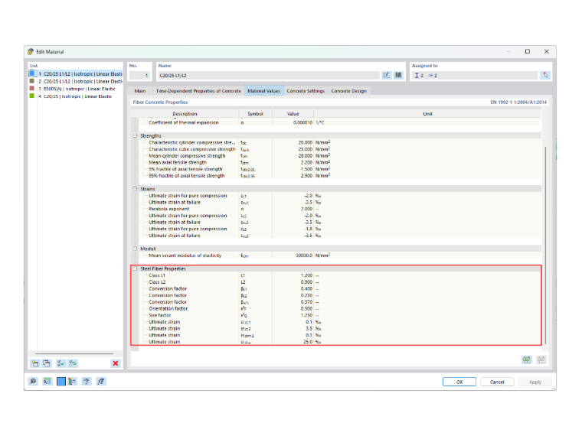
Task: Open the material library book icon
Action: (398, 75)
